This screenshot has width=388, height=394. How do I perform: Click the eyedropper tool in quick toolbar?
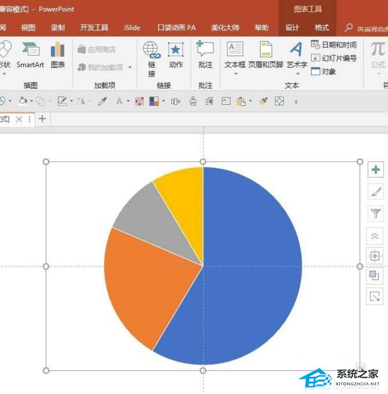(103, 101)
